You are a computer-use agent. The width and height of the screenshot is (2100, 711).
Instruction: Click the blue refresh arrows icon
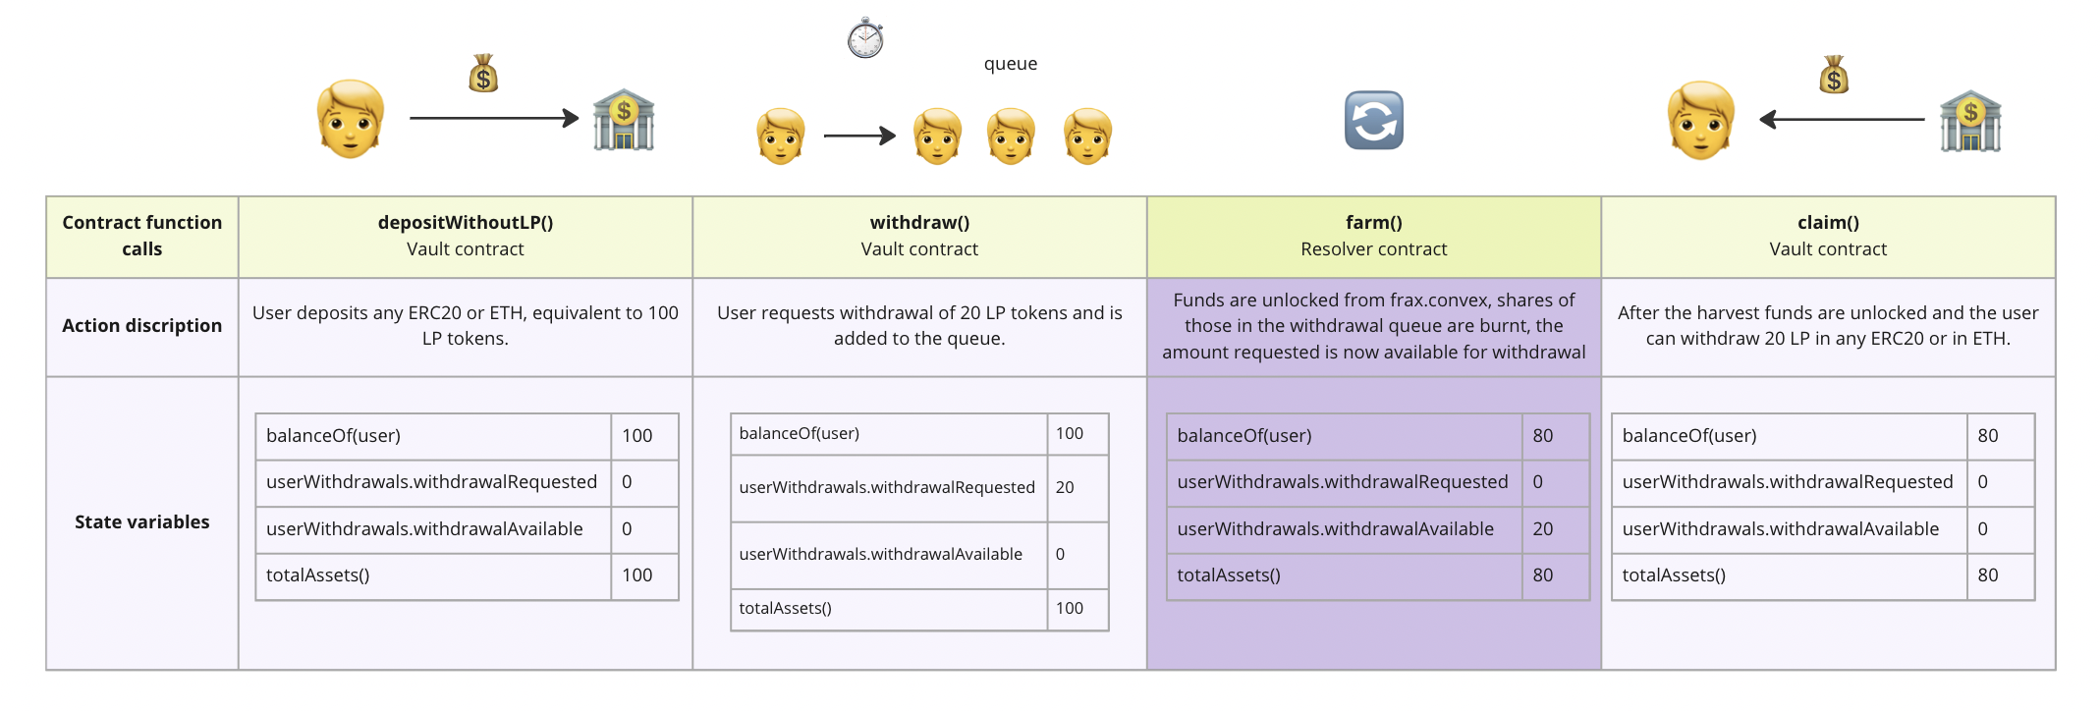coord(1373,121)
